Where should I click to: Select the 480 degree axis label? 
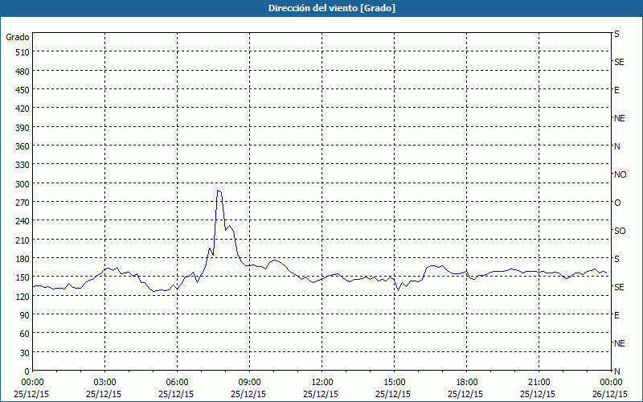pyautogui.click(x=23, y=72)
